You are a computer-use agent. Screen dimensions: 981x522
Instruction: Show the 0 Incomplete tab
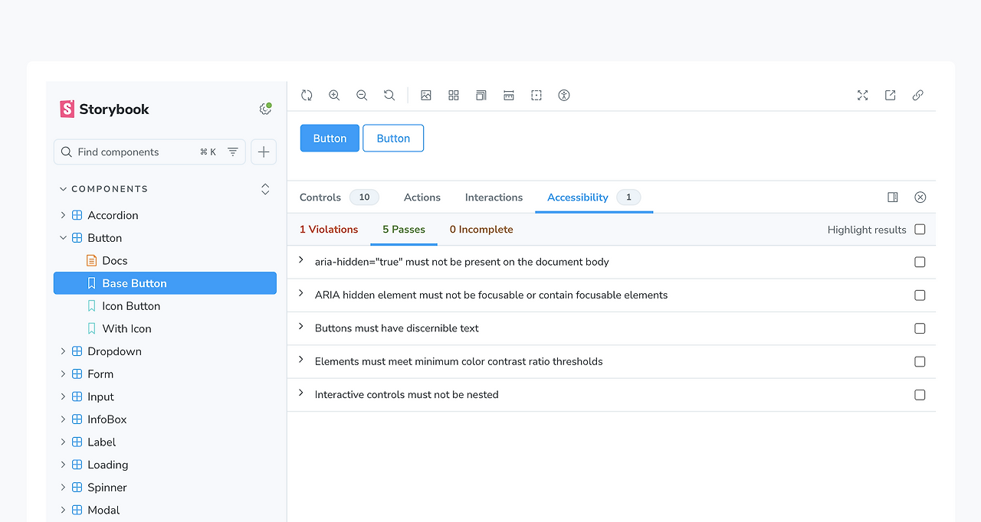[x=481, y=229]
